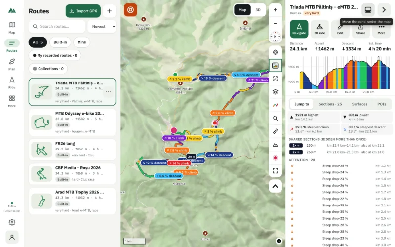Center map on my location
Screen dimensions: 395x247
(276, 52)
